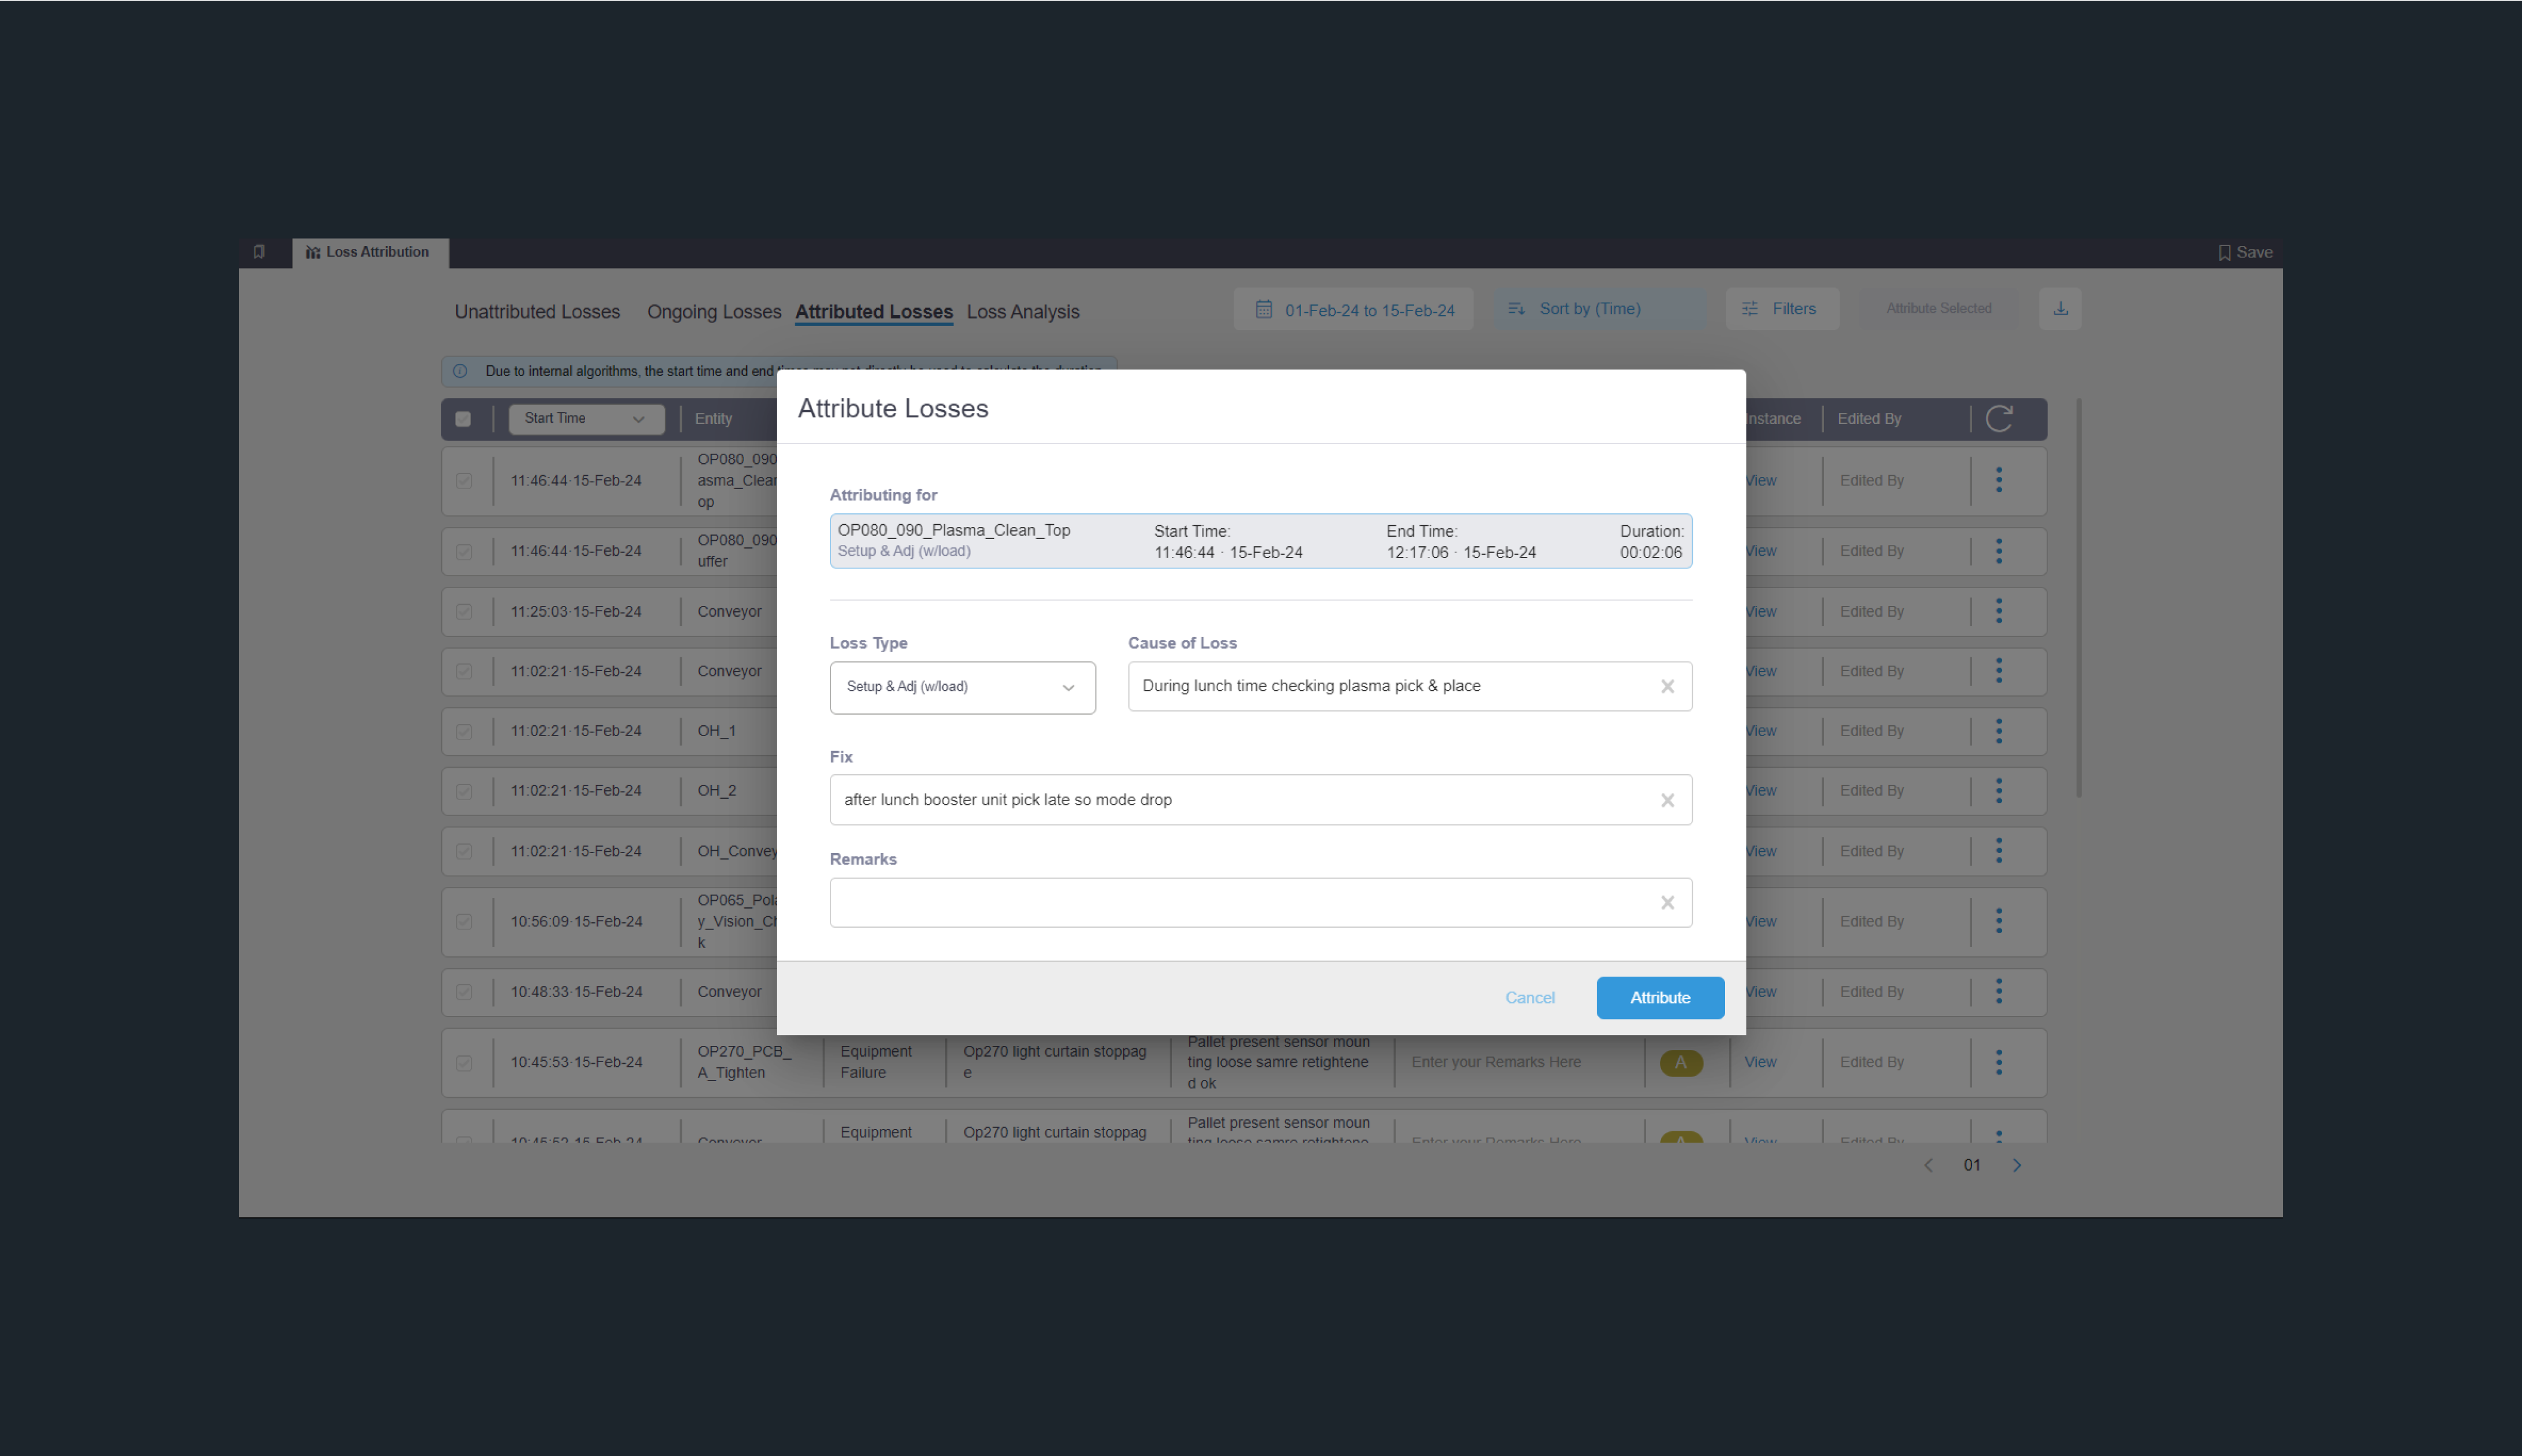Viewport: 2522px width, 1456px height.
Task: Toggle the select-all header checkbox
Action: point(463,419)
